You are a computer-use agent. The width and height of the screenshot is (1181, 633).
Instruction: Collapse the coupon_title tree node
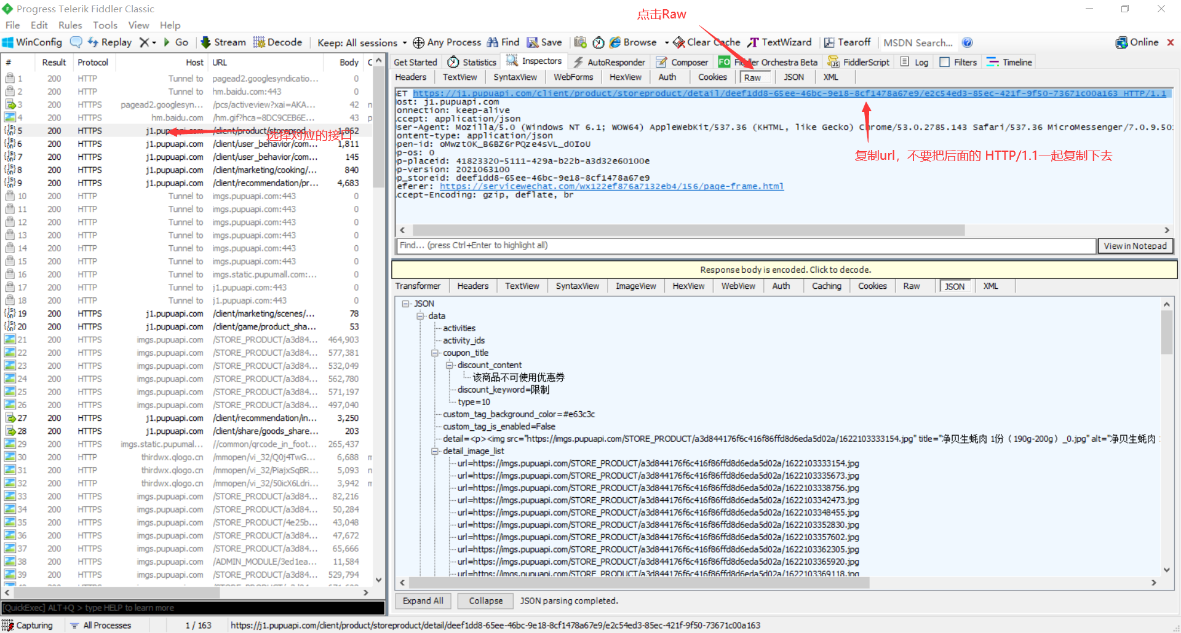435,353
